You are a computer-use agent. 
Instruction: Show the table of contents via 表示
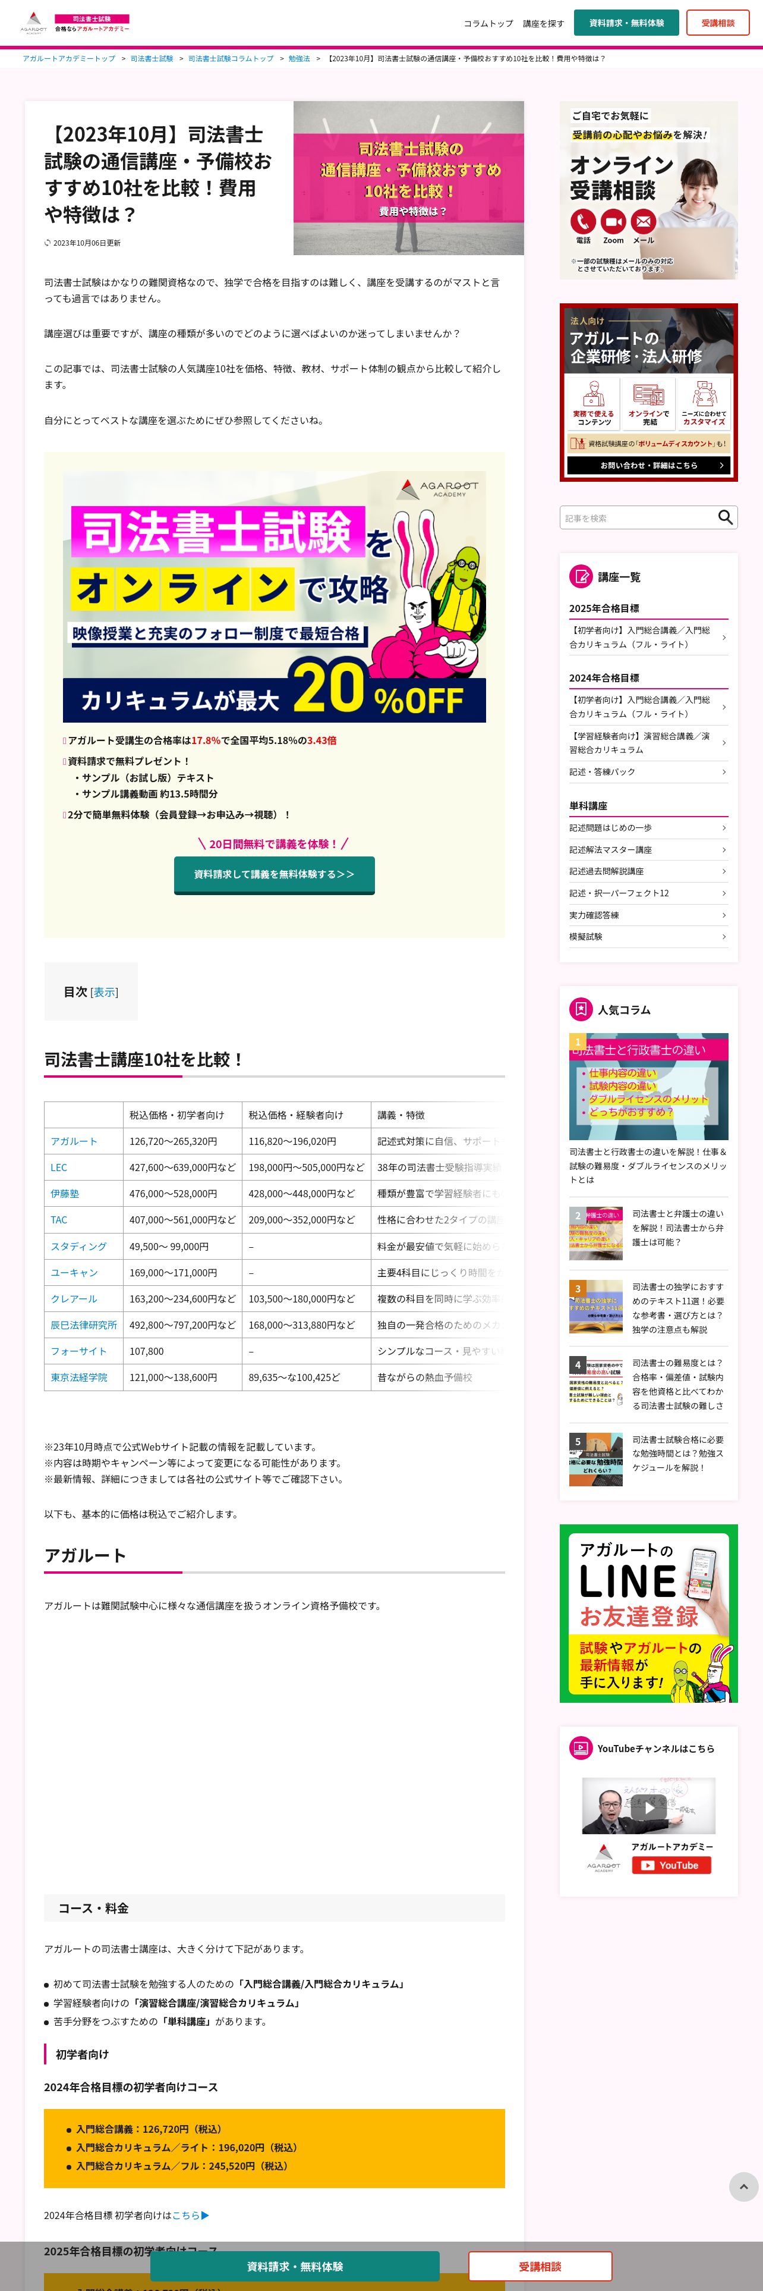pyautogui.click(x=105, y=991)
